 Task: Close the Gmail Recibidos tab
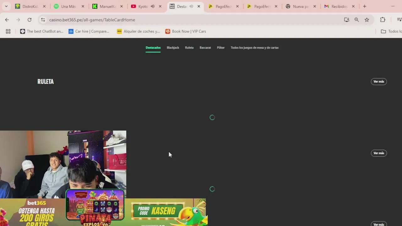coord(353,6)
